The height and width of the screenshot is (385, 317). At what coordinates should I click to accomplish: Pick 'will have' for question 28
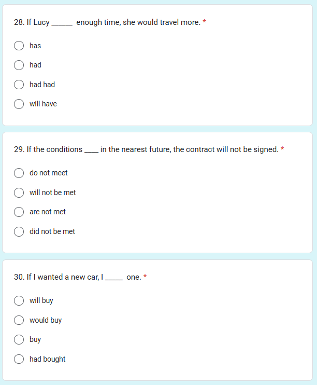coord(19,104)
